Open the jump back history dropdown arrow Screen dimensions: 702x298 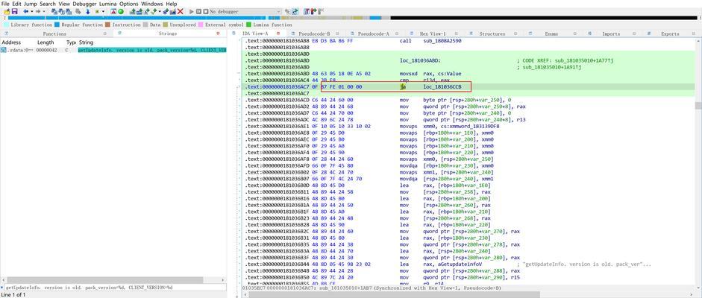coord(31,11)
